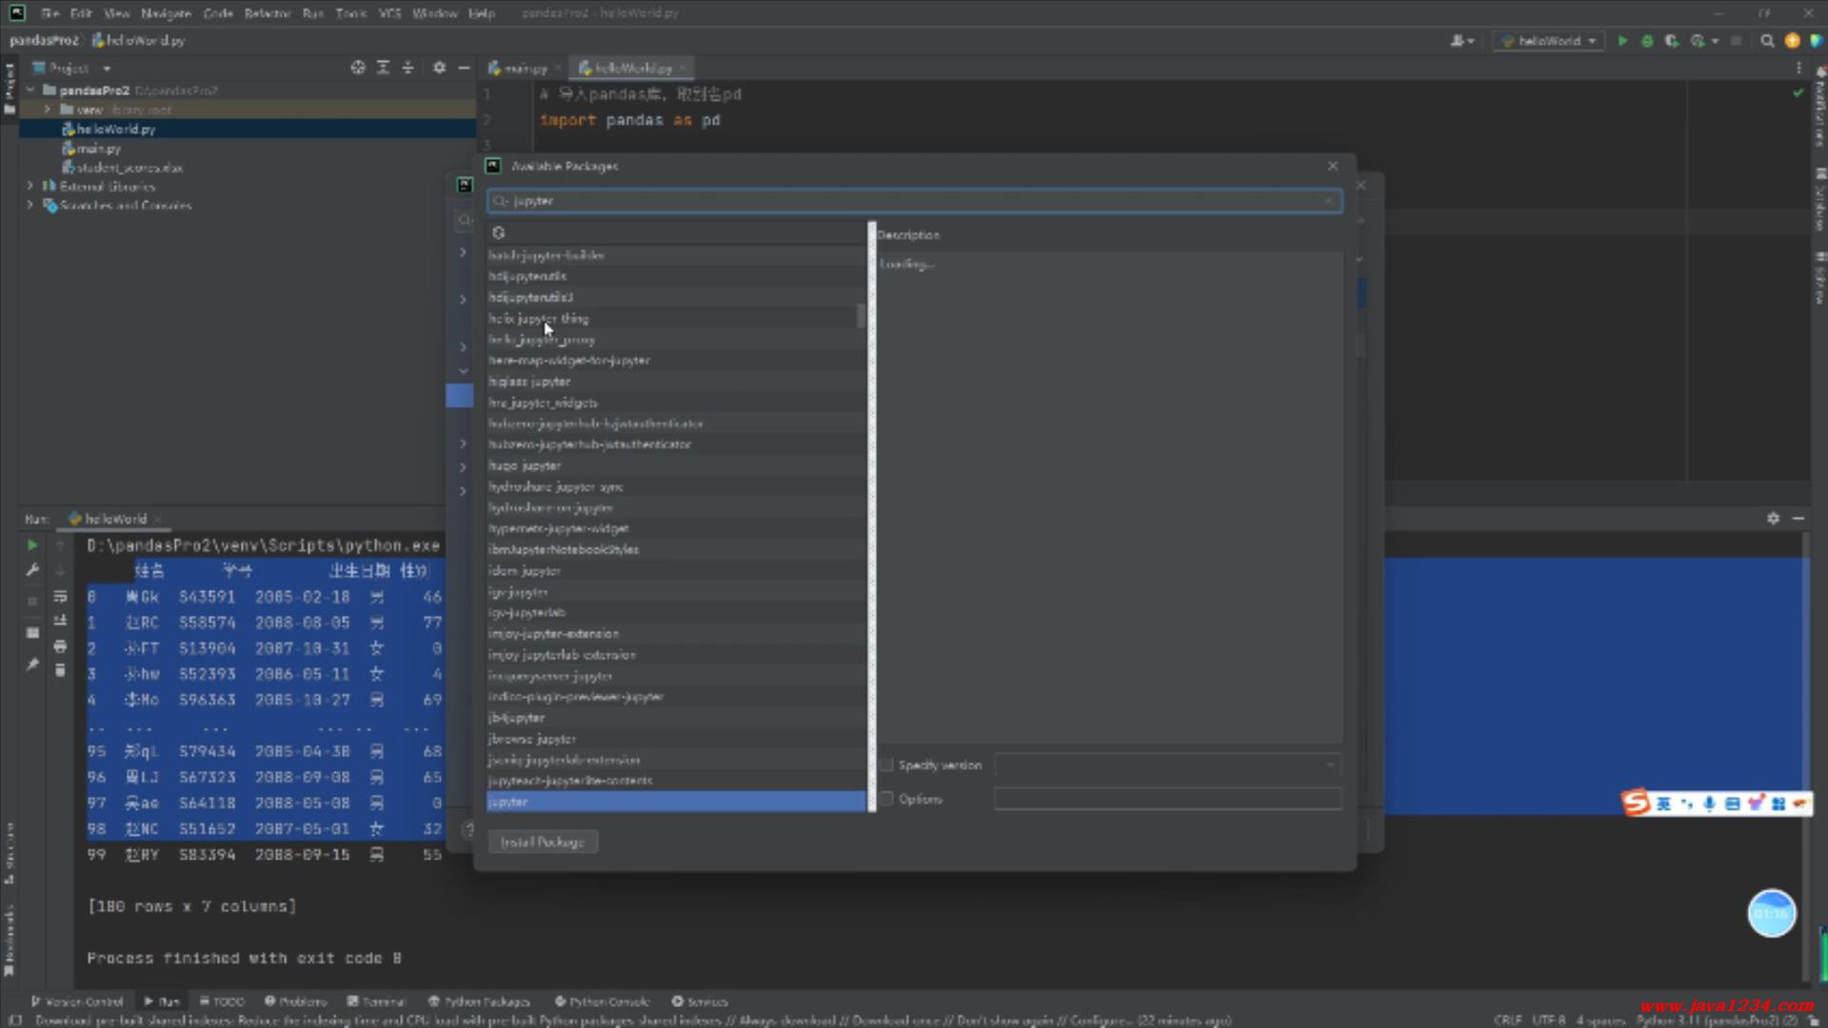Image resolution: width=1828 pixels, height=1028 pixels.
Task: Click the Profile run icon in top toolbar
Action: point(1697,41)
